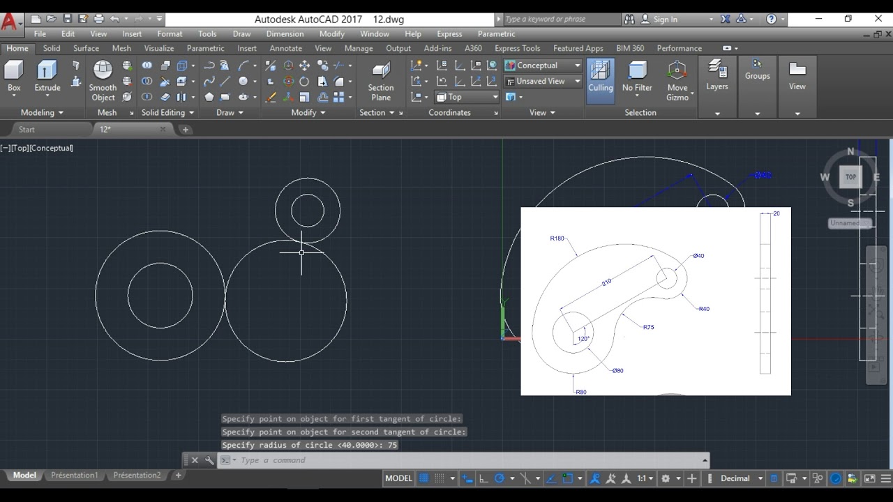Viewport: 893px width, 502px height.
Task: Open the Layers panel icon
Action: pyautogui.click(x=716, y=68)
